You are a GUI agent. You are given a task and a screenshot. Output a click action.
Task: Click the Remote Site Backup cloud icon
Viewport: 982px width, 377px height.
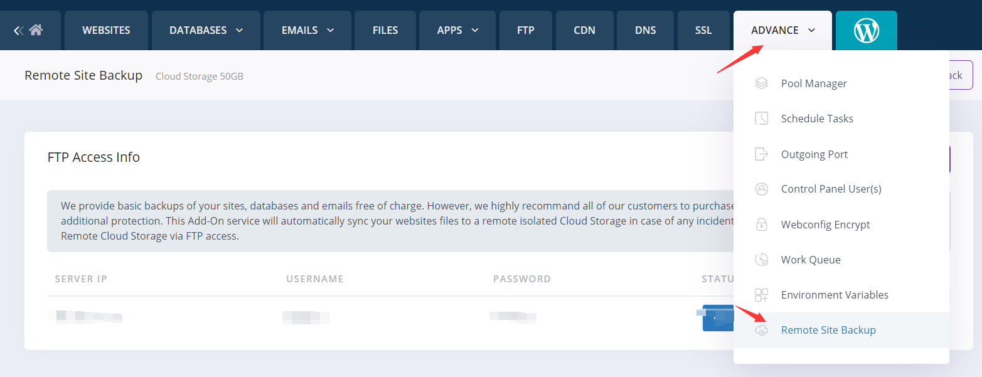click(x=761, y=330)
